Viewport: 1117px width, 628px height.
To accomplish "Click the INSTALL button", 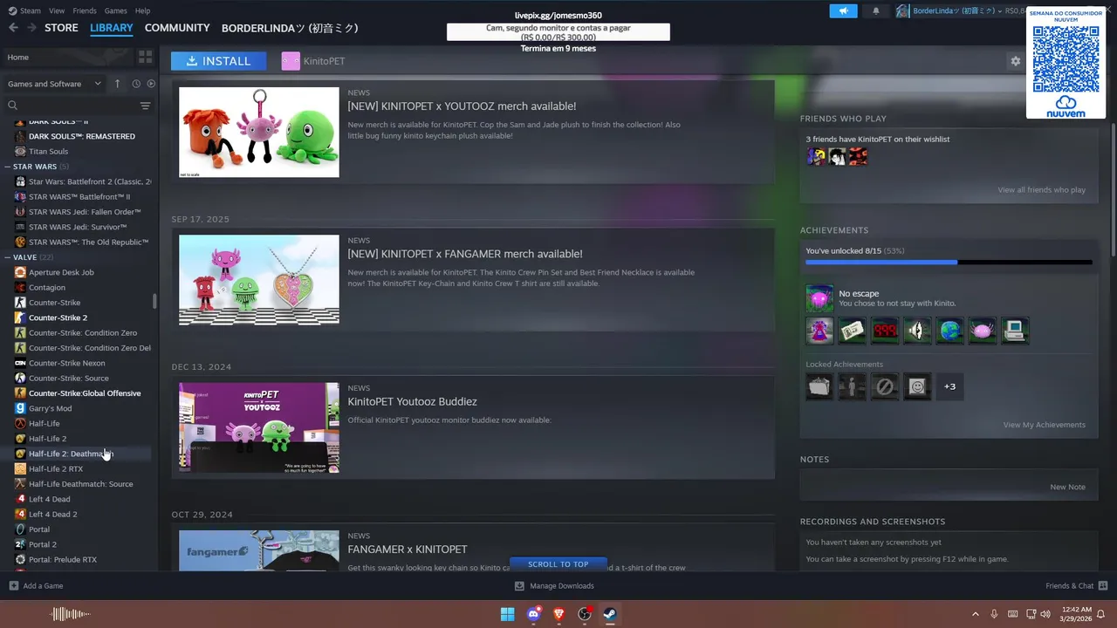I will 219,61.
